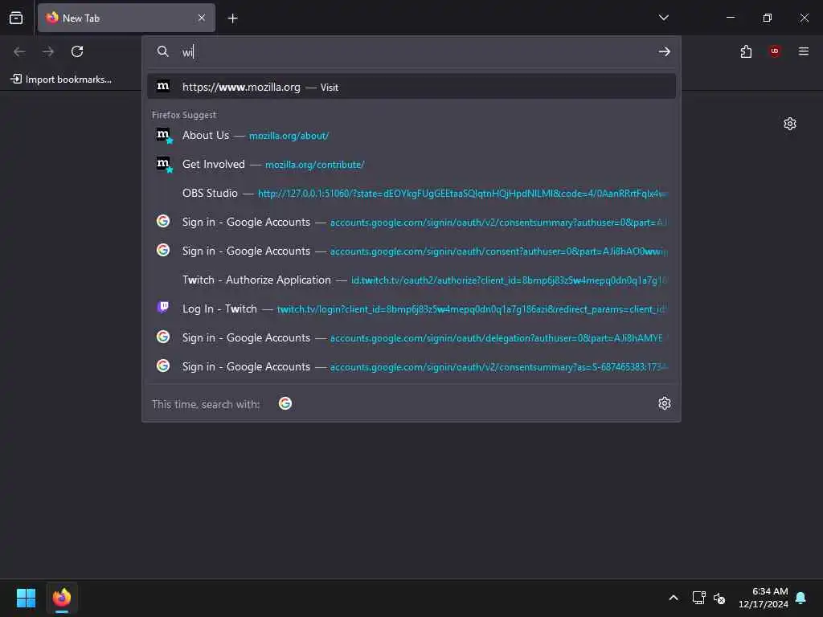Click mozilla icon on the Visit row

[x=163, y=86]
